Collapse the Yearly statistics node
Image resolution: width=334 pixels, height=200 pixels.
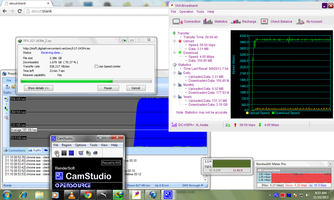[175, 97]
